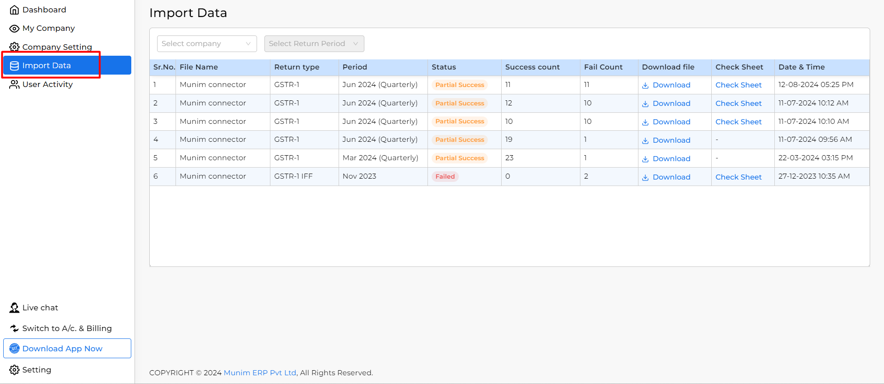The width and height of the screenshot is (884, 384).
Task: Click Partial Success badge in Mar 2024 row
Action: click(460, 158)
